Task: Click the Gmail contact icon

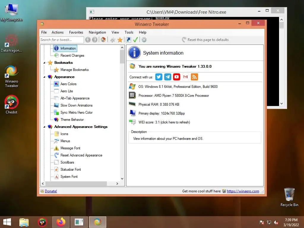Action: tap(186, 77)
